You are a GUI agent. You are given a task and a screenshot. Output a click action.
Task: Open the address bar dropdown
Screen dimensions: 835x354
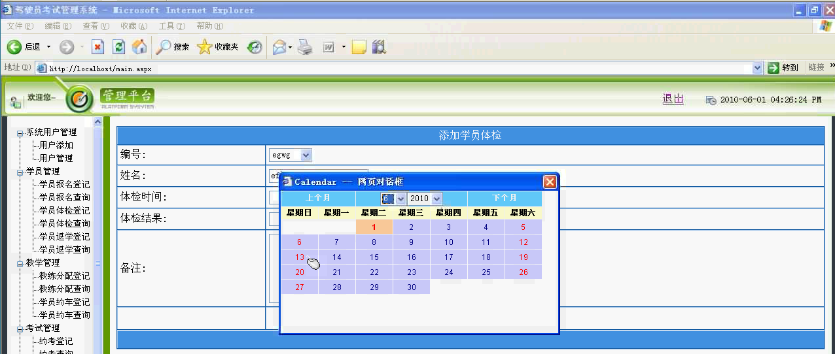[x=758, y=67]
